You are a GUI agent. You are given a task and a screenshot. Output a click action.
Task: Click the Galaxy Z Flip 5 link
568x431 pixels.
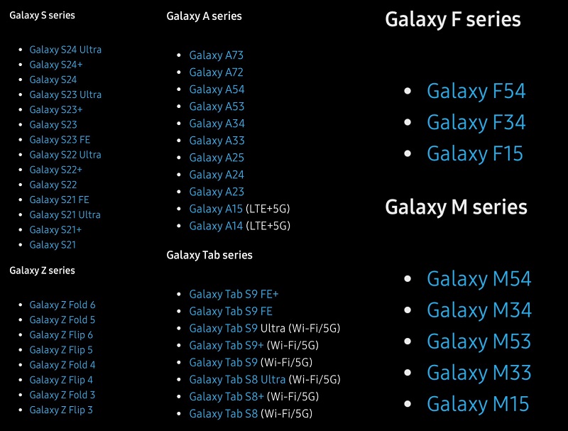click(x=61, y=350)
